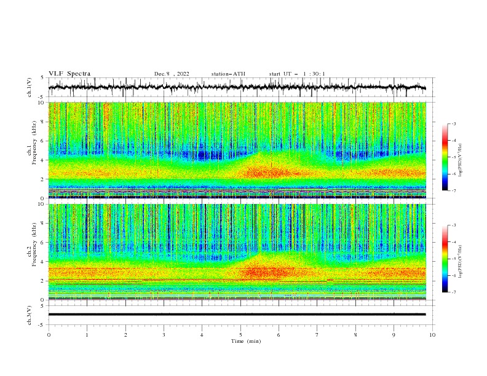Click the ch.1 voltage waveform trace

237,87
